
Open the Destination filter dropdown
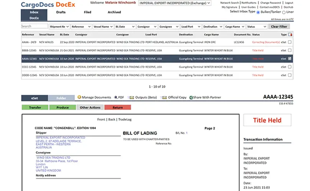[213, 27]
